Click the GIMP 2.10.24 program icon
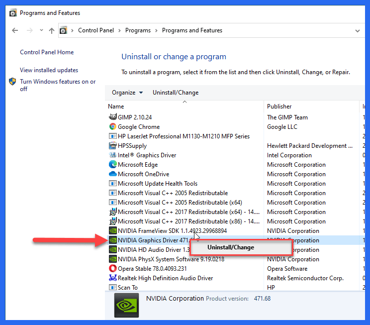The image size is (370, 325). [x=113, y=117]
